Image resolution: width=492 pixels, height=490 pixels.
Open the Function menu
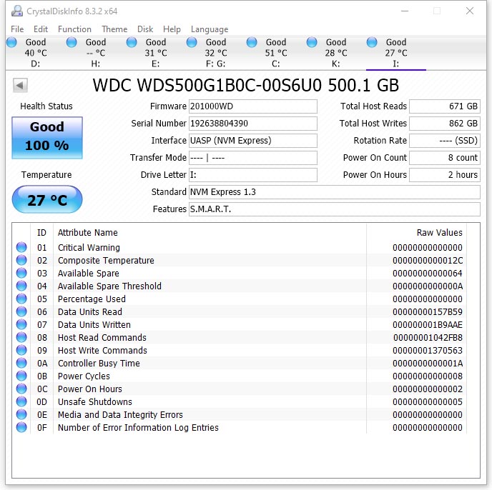[x=74, y=29]
